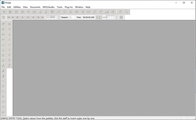196x120 pixels.
Task: Select the Text tool T icon
Action: [101, 12]
